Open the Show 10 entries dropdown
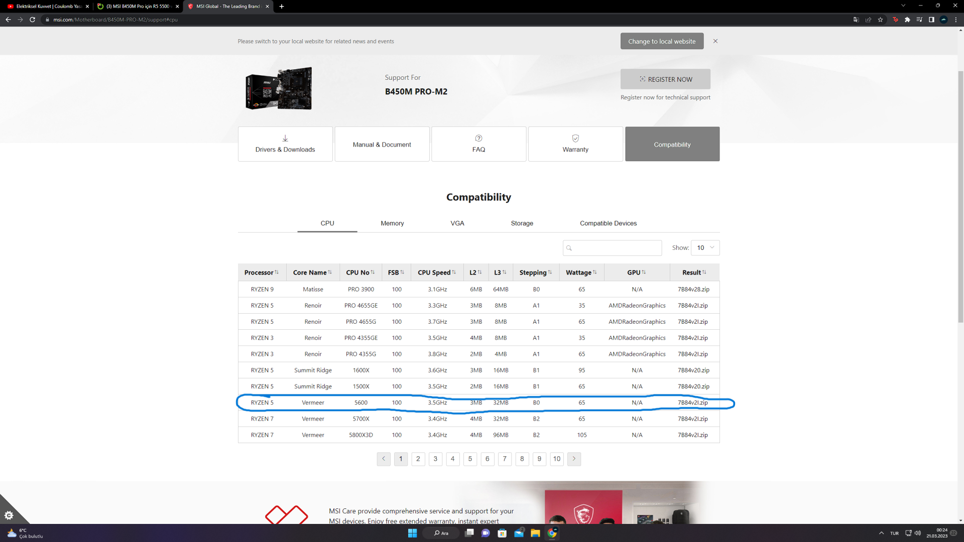The height and width of the screenshot is (542, 964). point(705,248)
